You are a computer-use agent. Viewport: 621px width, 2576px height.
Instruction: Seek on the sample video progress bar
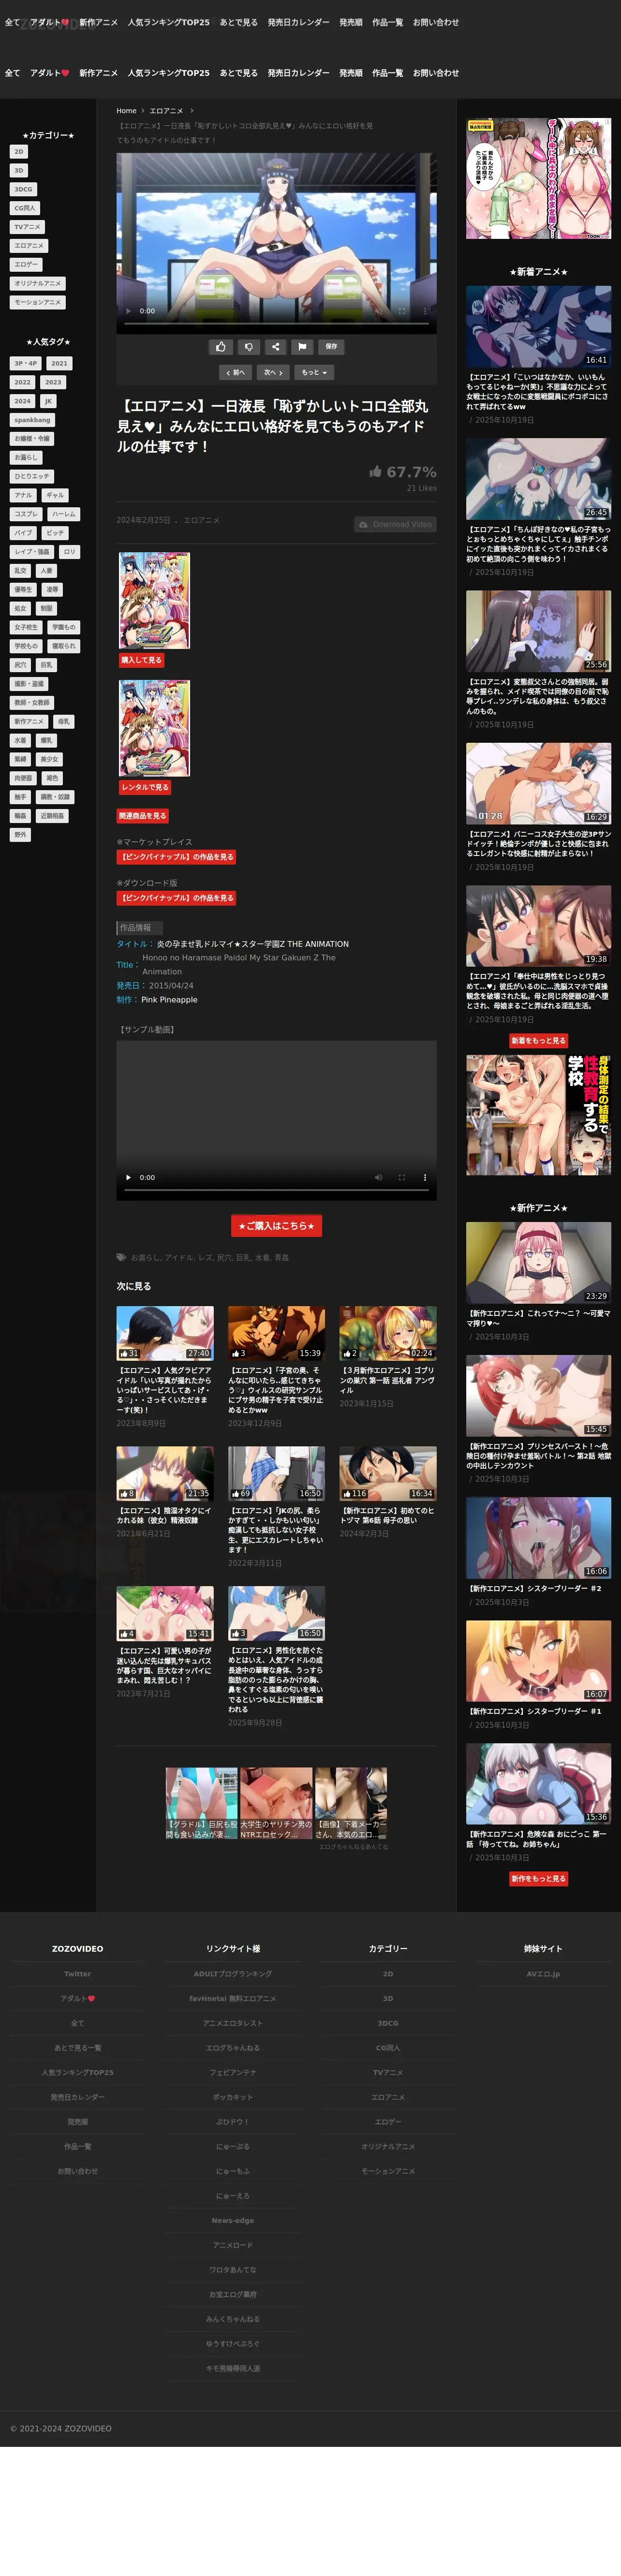click(276, 1190)
